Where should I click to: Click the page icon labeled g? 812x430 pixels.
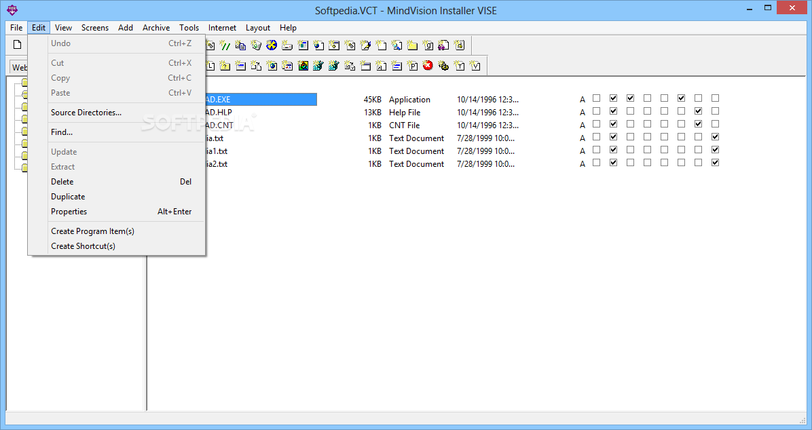click(x=428, y=45)
